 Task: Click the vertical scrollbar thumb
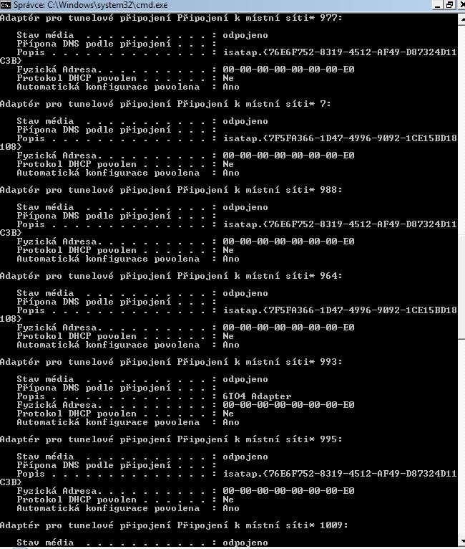click(461, 287)
